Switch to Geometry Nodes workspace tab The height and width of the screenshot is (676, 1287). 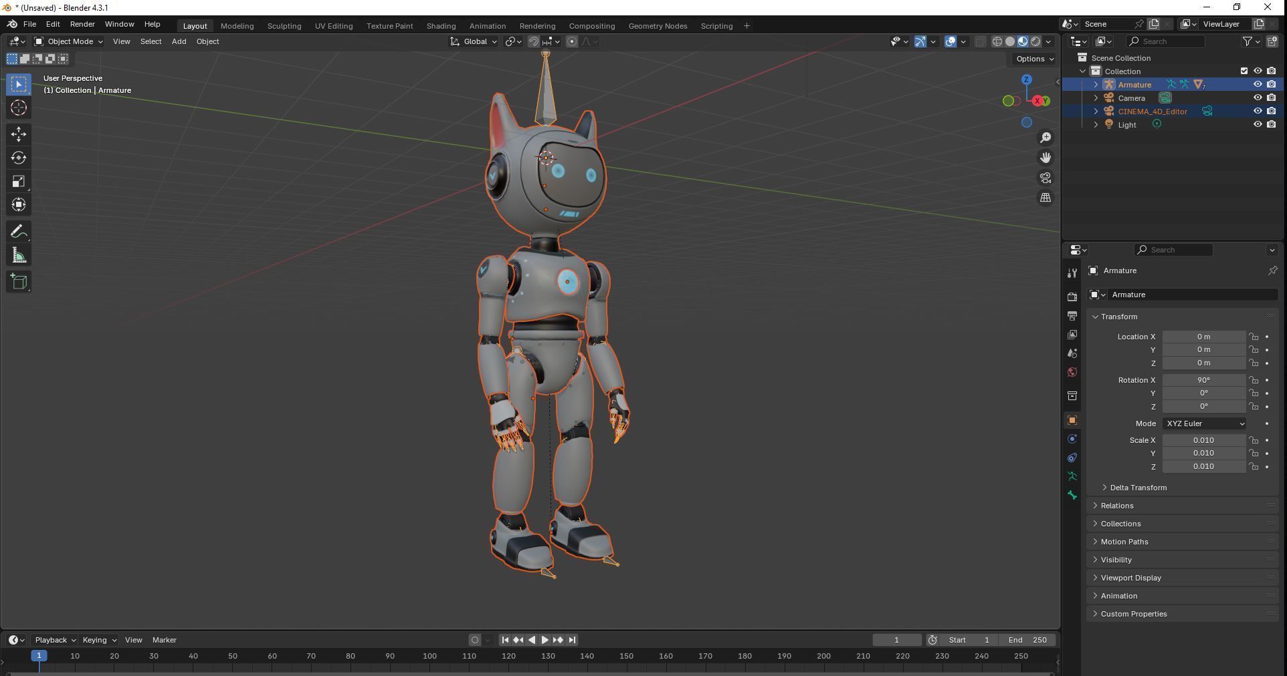tap(658, 26)
